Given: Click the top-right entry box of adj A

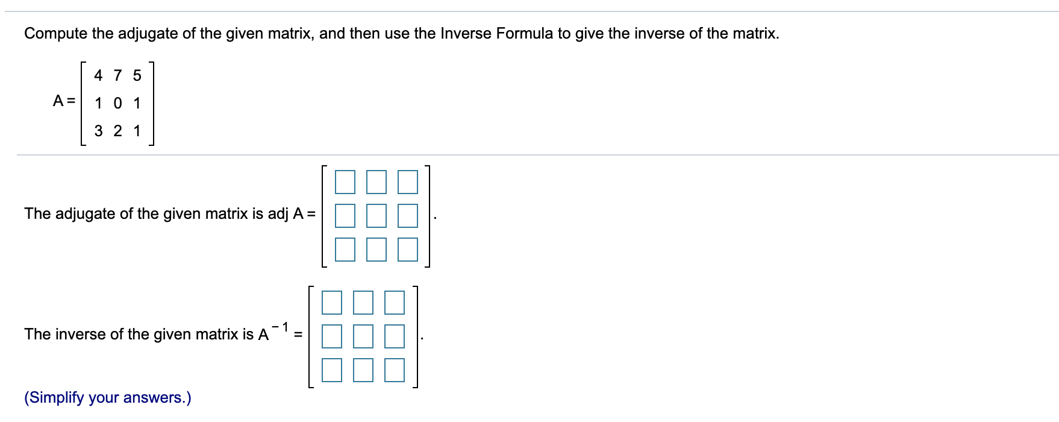Looking at the screenshot, I should (x=407, y=183).
